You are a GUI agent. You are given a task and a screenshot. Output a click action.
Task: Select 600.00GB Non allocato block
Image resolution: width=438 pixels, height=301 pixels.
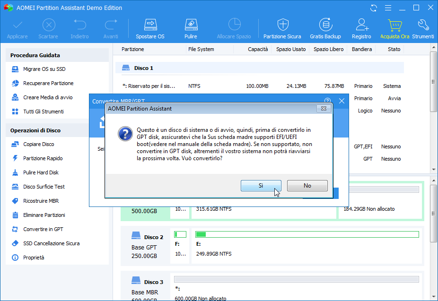pyautogui.click(x=296, y=287)
